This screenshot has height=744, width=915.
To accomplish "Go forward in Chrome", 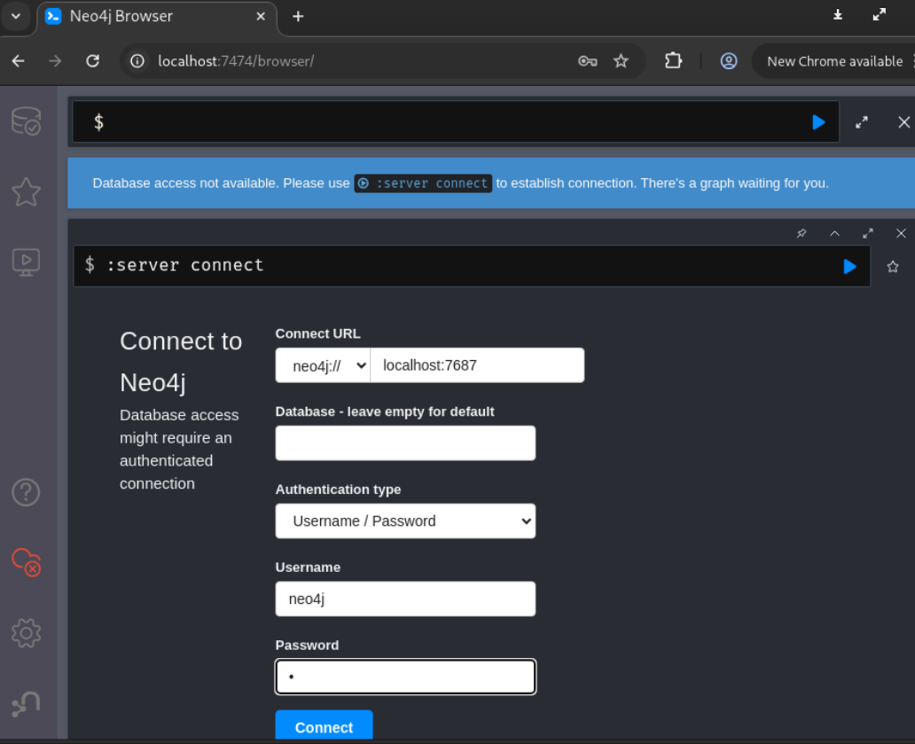I will tap(55, 61).
